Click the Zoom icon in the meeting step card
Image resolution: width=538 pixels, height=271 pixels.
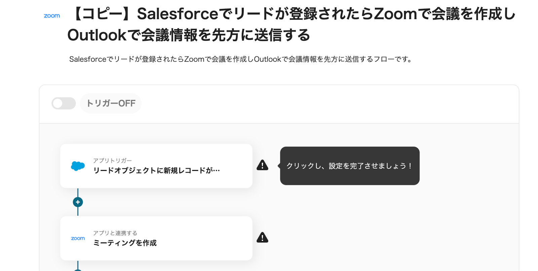click(78, 238)
